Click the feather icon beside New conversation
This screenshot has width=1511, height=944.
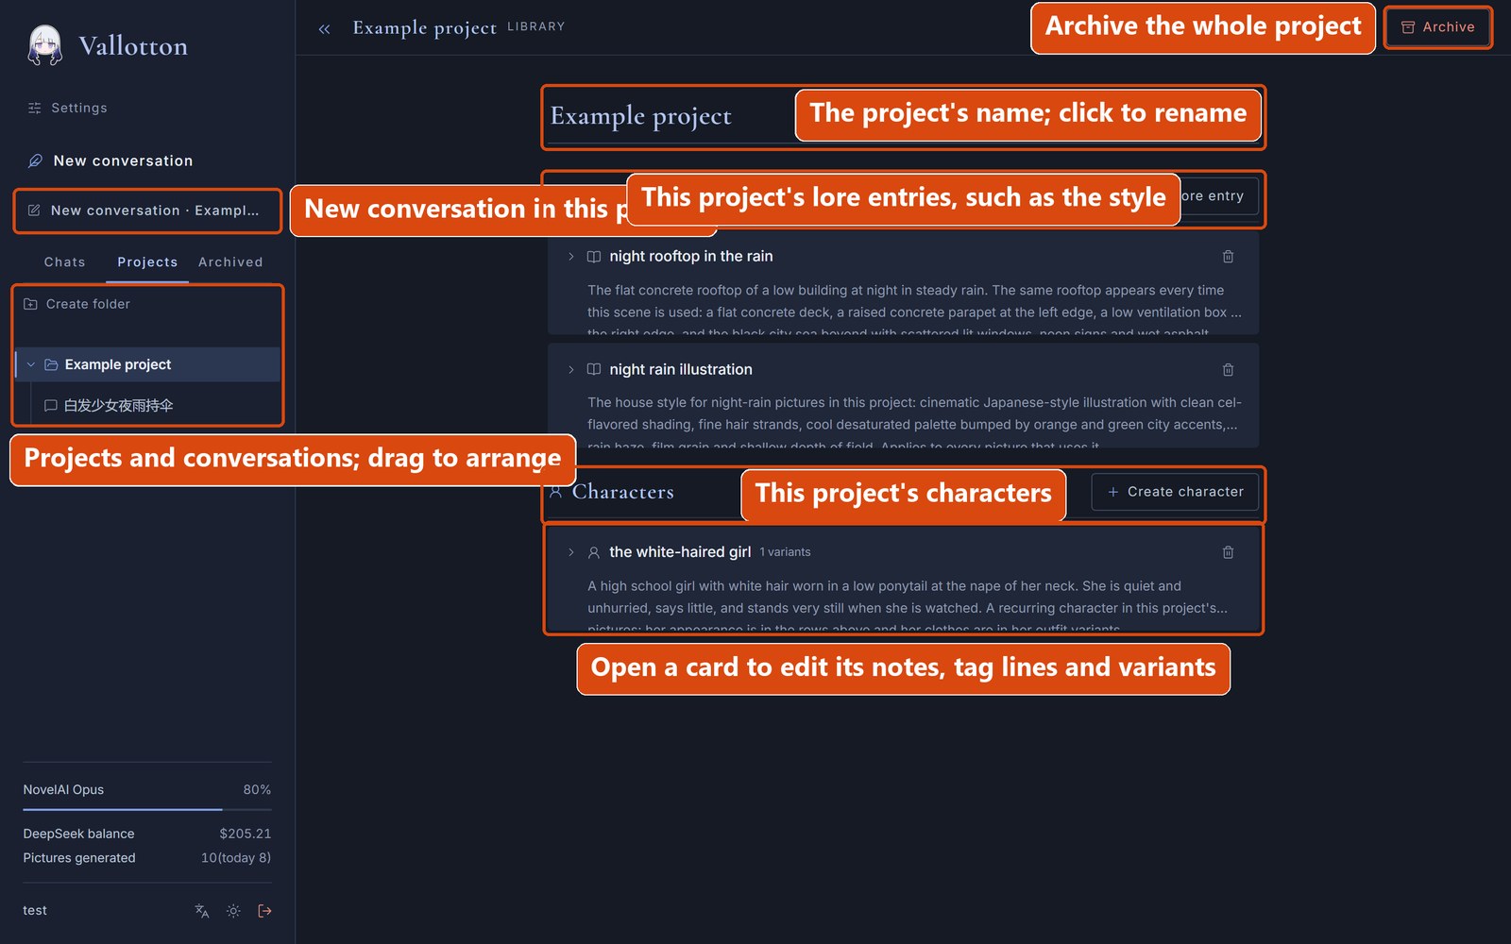35,160
